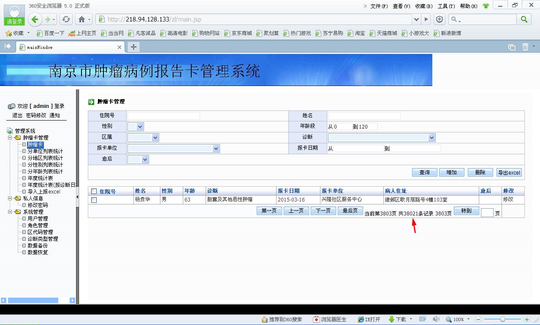Open the tab window switcher icon
This screenshot has height=325, width=540.
[512, 47]
